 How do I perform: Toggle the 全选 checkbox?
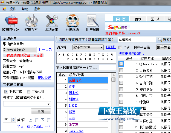click(x=120, y=48)
